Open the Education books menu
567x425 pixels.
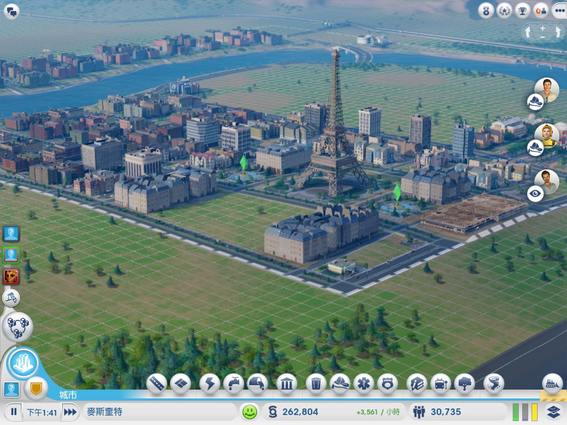(x=417, y=384)
